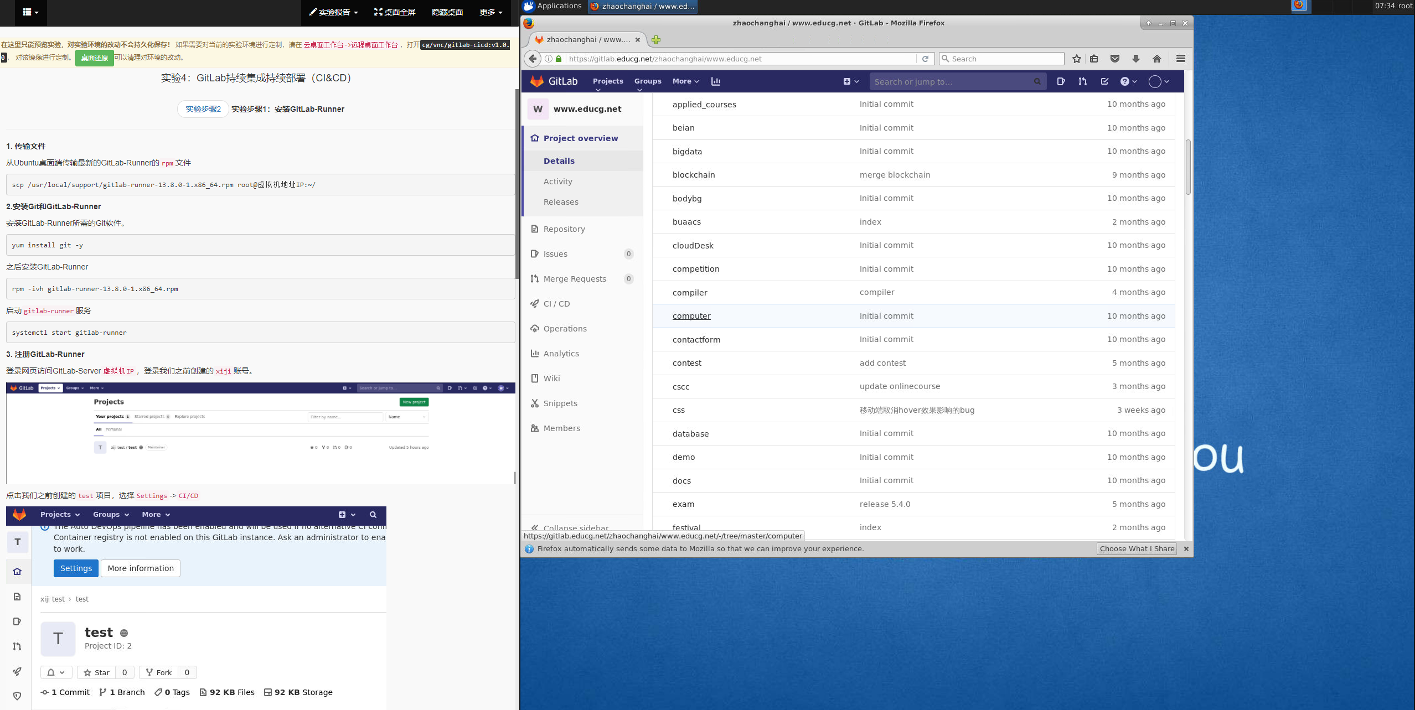Open Activity in project sidebar
Screen dimensions: 1415x710
[558, 182]
